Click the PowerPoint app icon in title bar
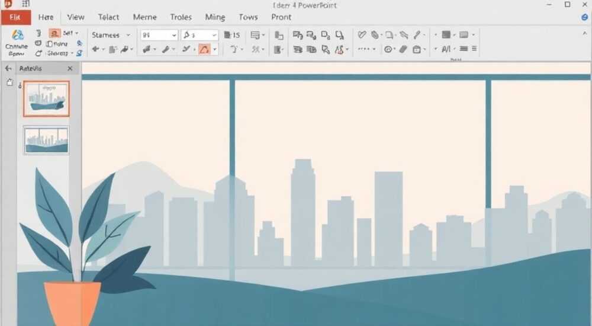 point(8,5)
